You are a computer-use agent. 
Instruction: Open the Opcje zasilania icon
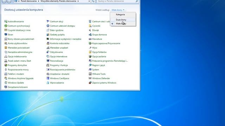(x=90, y=56)
